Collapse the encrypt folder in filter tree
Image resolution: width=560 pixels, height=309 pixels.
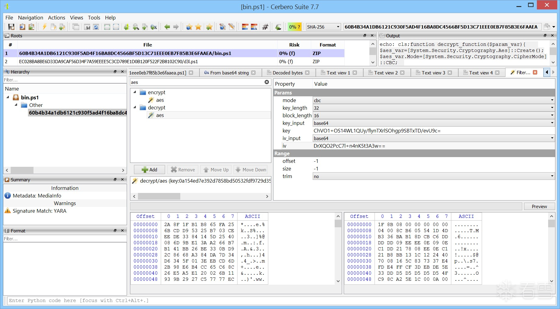coord(135,92)
